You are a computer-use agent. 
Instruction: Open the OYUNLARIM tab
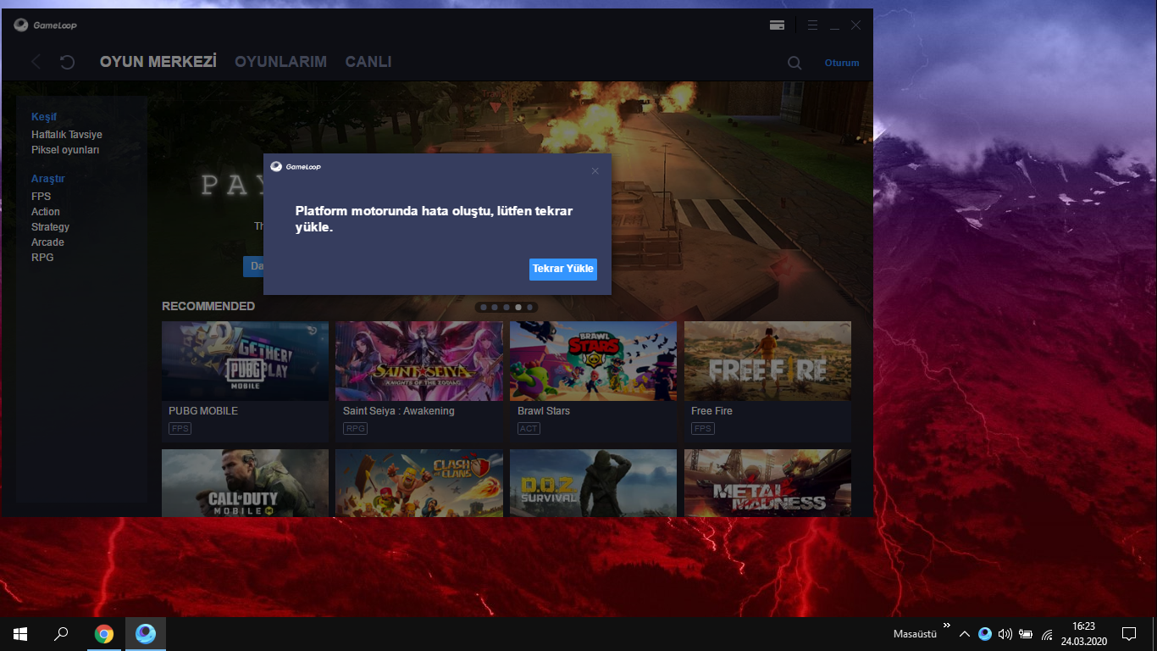pos(280,62)
